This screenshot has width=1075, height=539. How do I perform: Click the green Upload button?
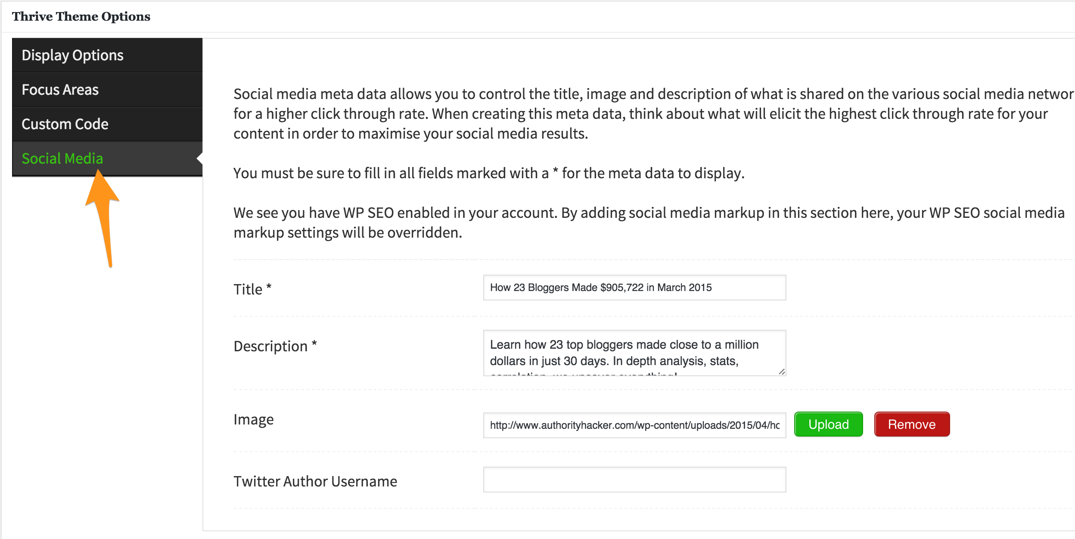coord(828,424)
